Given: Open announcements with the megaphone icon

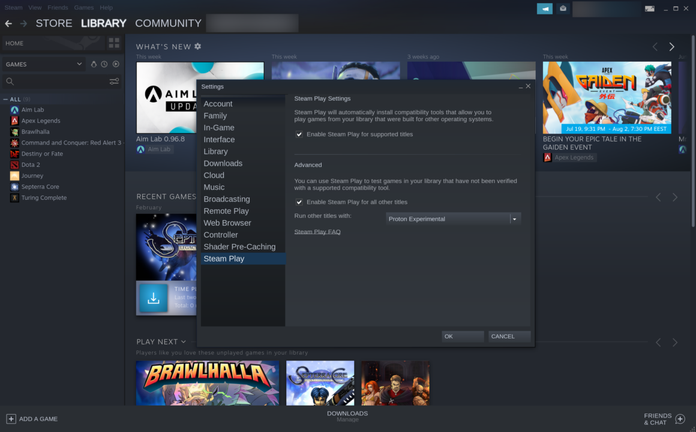Looking at the screenshot, I should pos(544,8).
